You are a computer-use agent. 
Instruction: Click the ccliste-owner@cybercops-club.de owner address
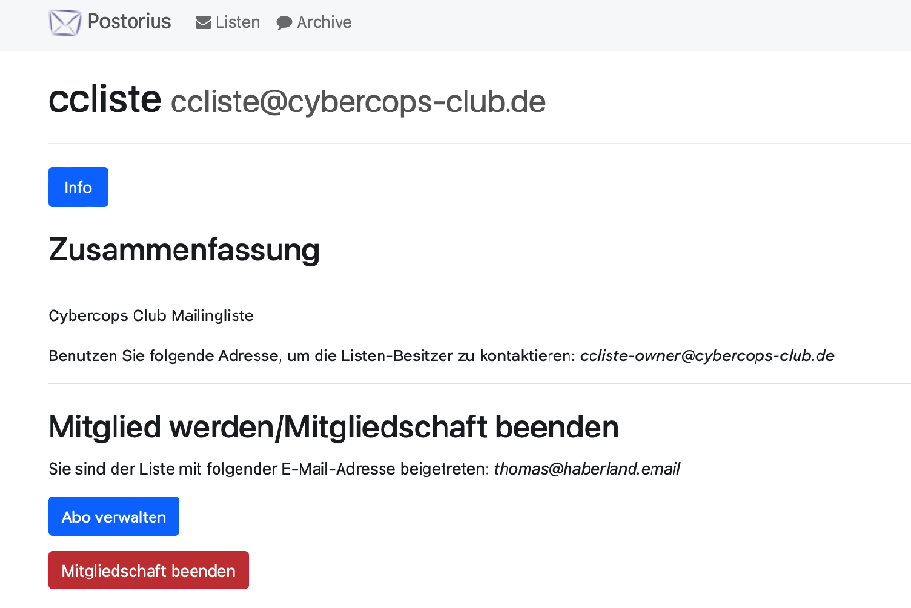click(x=707, y=356)
